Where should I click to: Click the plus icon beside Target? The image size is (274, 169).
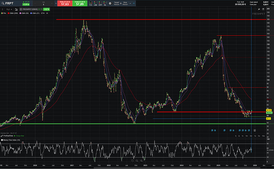(110, 3)
